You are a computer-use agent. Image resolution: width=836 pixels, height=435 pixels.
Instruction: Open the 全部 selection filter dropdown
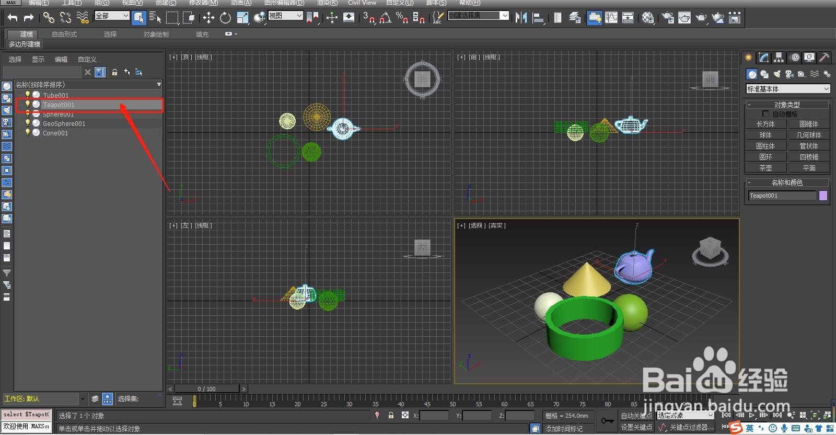tap(112, 16)
